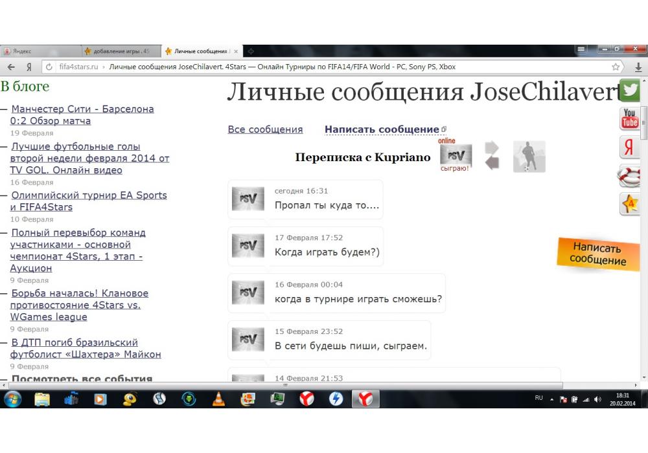Click Kupriano's PSV avatar in header
Image resolution: width=648 pixels, height=453 pixels.
click(x=456, y=155)
